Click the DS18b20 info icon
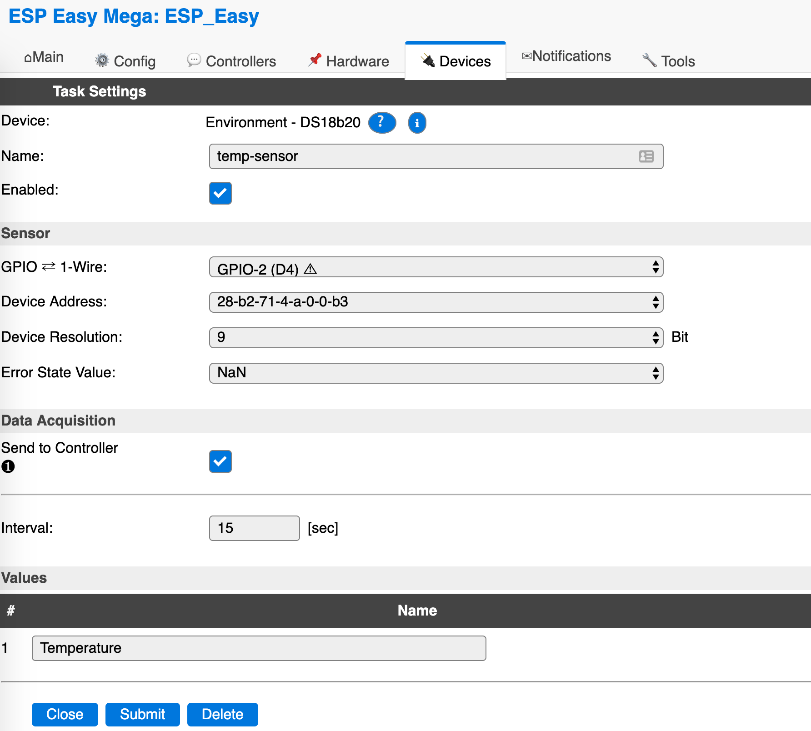The height and width of the screenshot is (731, 811). [417, 123]
